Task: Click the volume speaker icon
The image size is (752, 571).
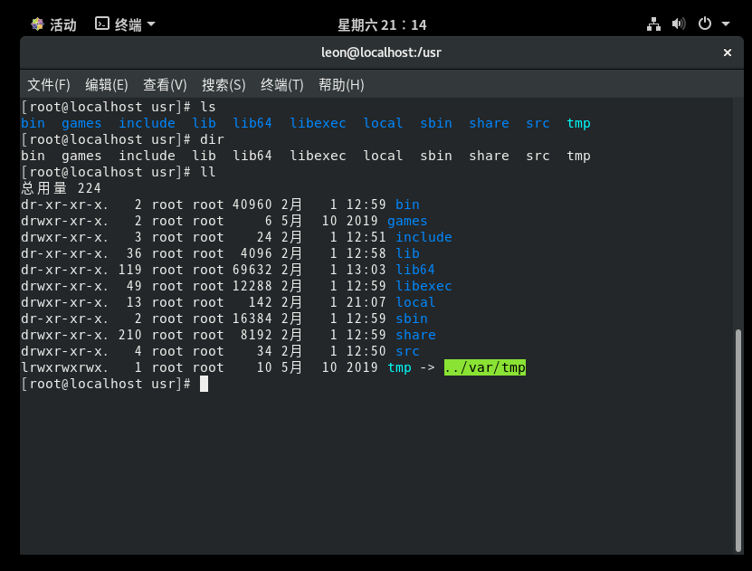Action: [678, 24]
